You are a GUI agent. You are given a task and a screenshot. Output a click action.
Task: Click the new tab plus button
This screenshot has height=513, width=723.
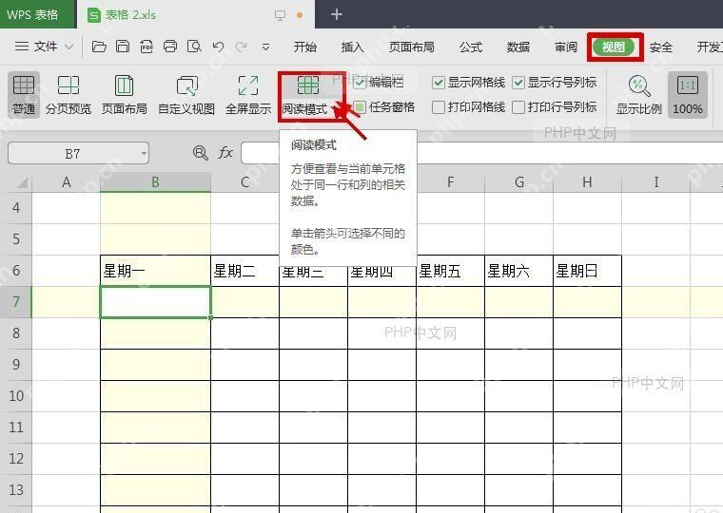click(x=337, y=14)
